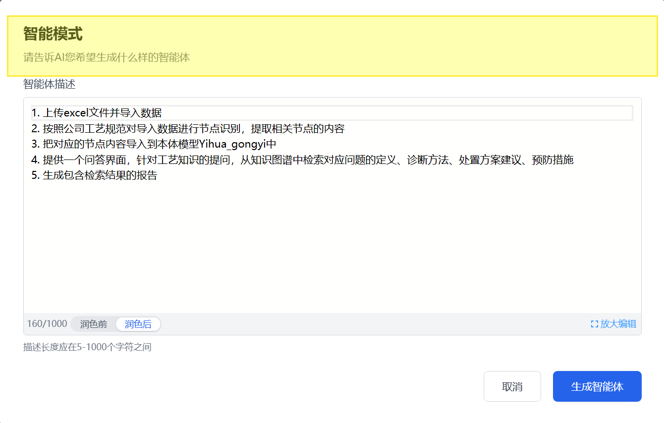664x423 pixels.
Task: Click line 3 about importing to 本体模型
Action: coord(154,144)
